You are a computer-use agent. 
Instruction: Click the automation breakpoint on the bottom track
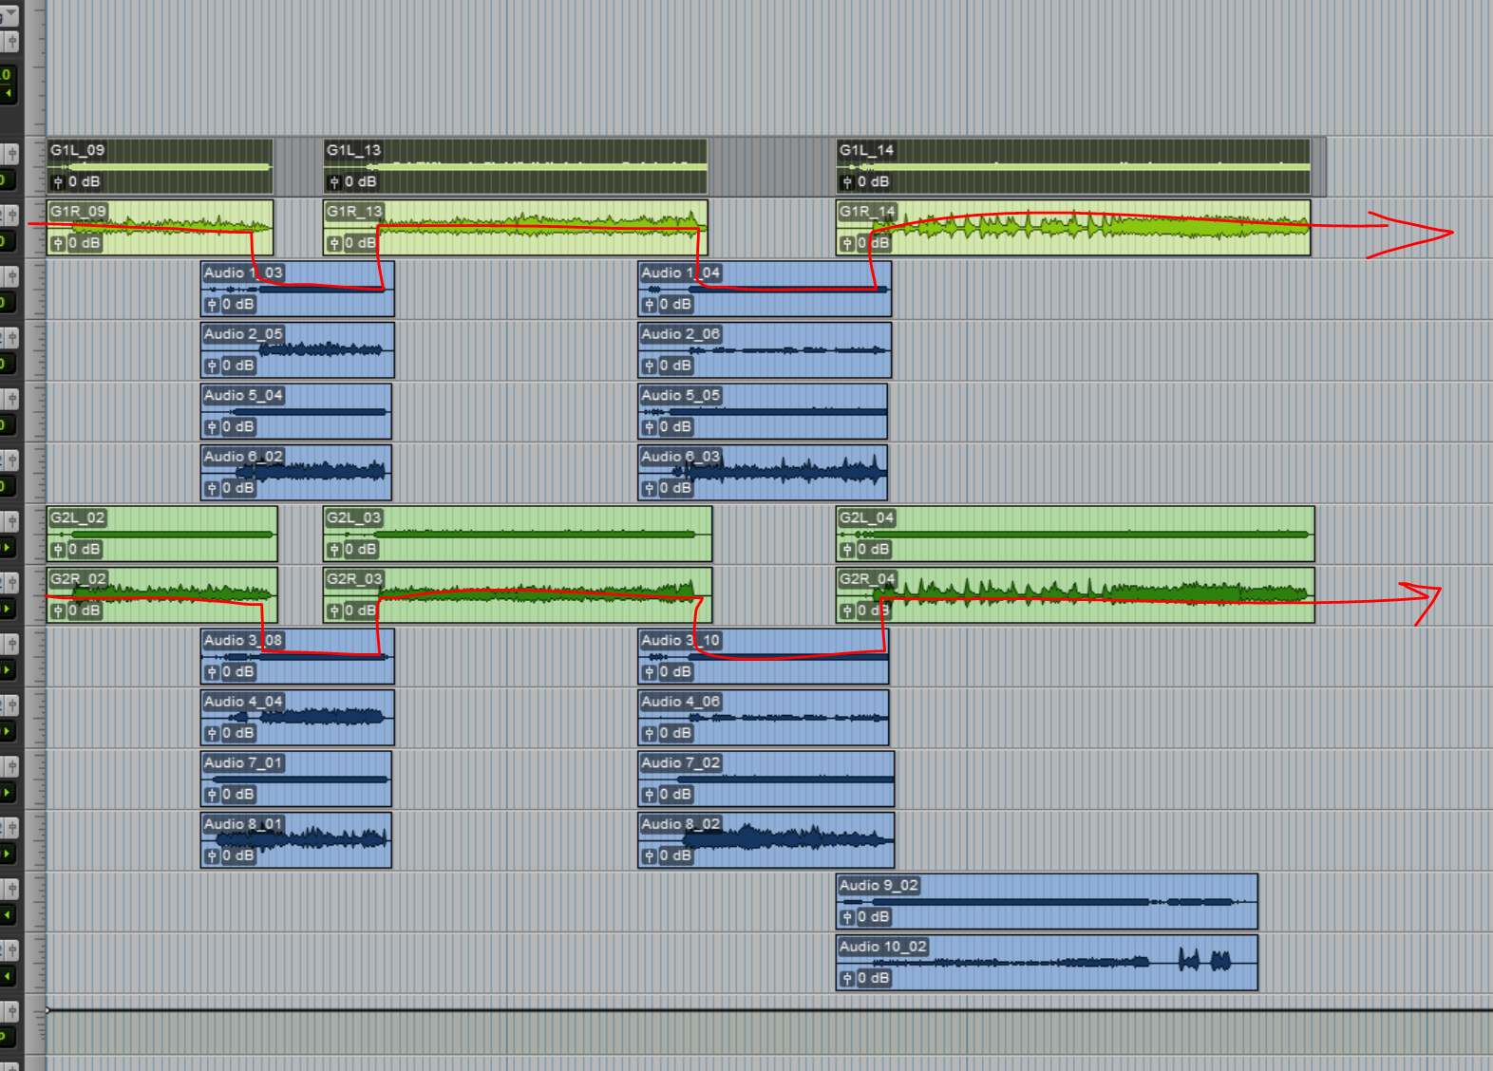tap(47, 1010)
